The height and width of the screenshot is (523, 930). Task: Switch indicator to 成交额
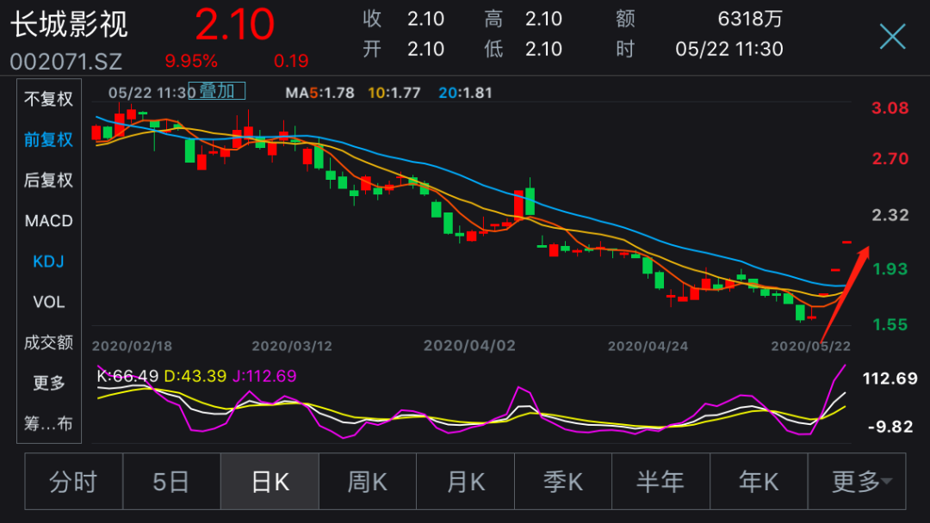point(48,342)
